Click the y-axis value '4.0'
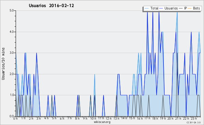 tap(12, 32)
